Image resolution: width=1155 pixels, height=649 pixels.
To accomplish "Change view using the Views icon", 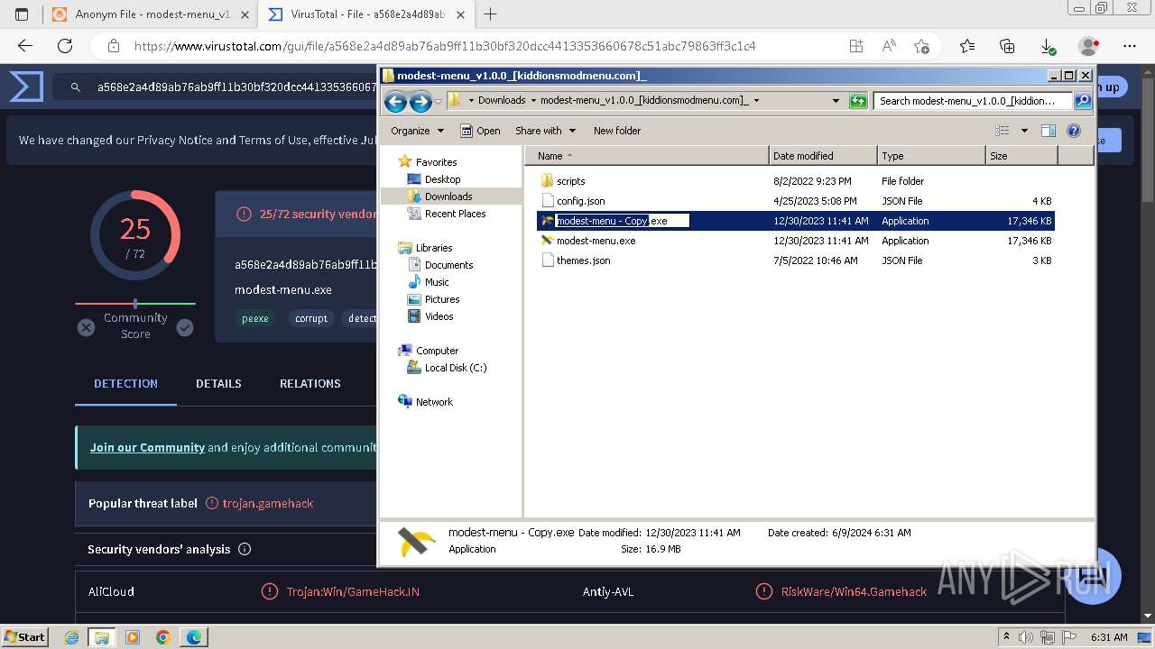I will point(1003,131).
